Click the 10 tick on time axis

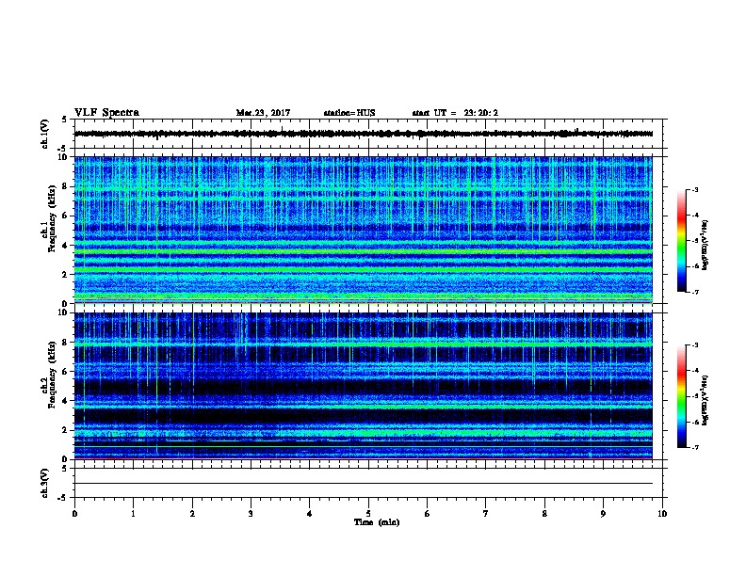point(662,514)
